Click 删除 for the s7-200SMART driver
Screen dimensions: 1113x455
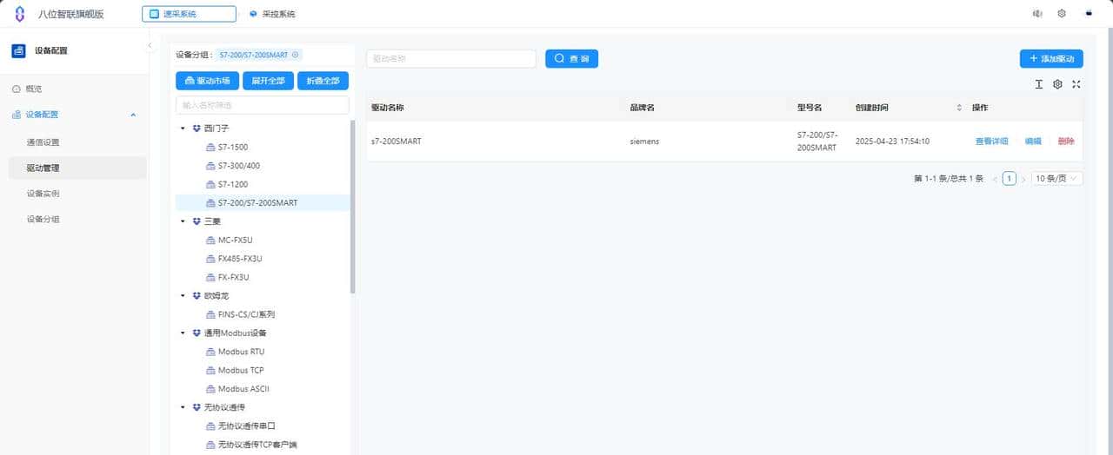point(1066,142)
